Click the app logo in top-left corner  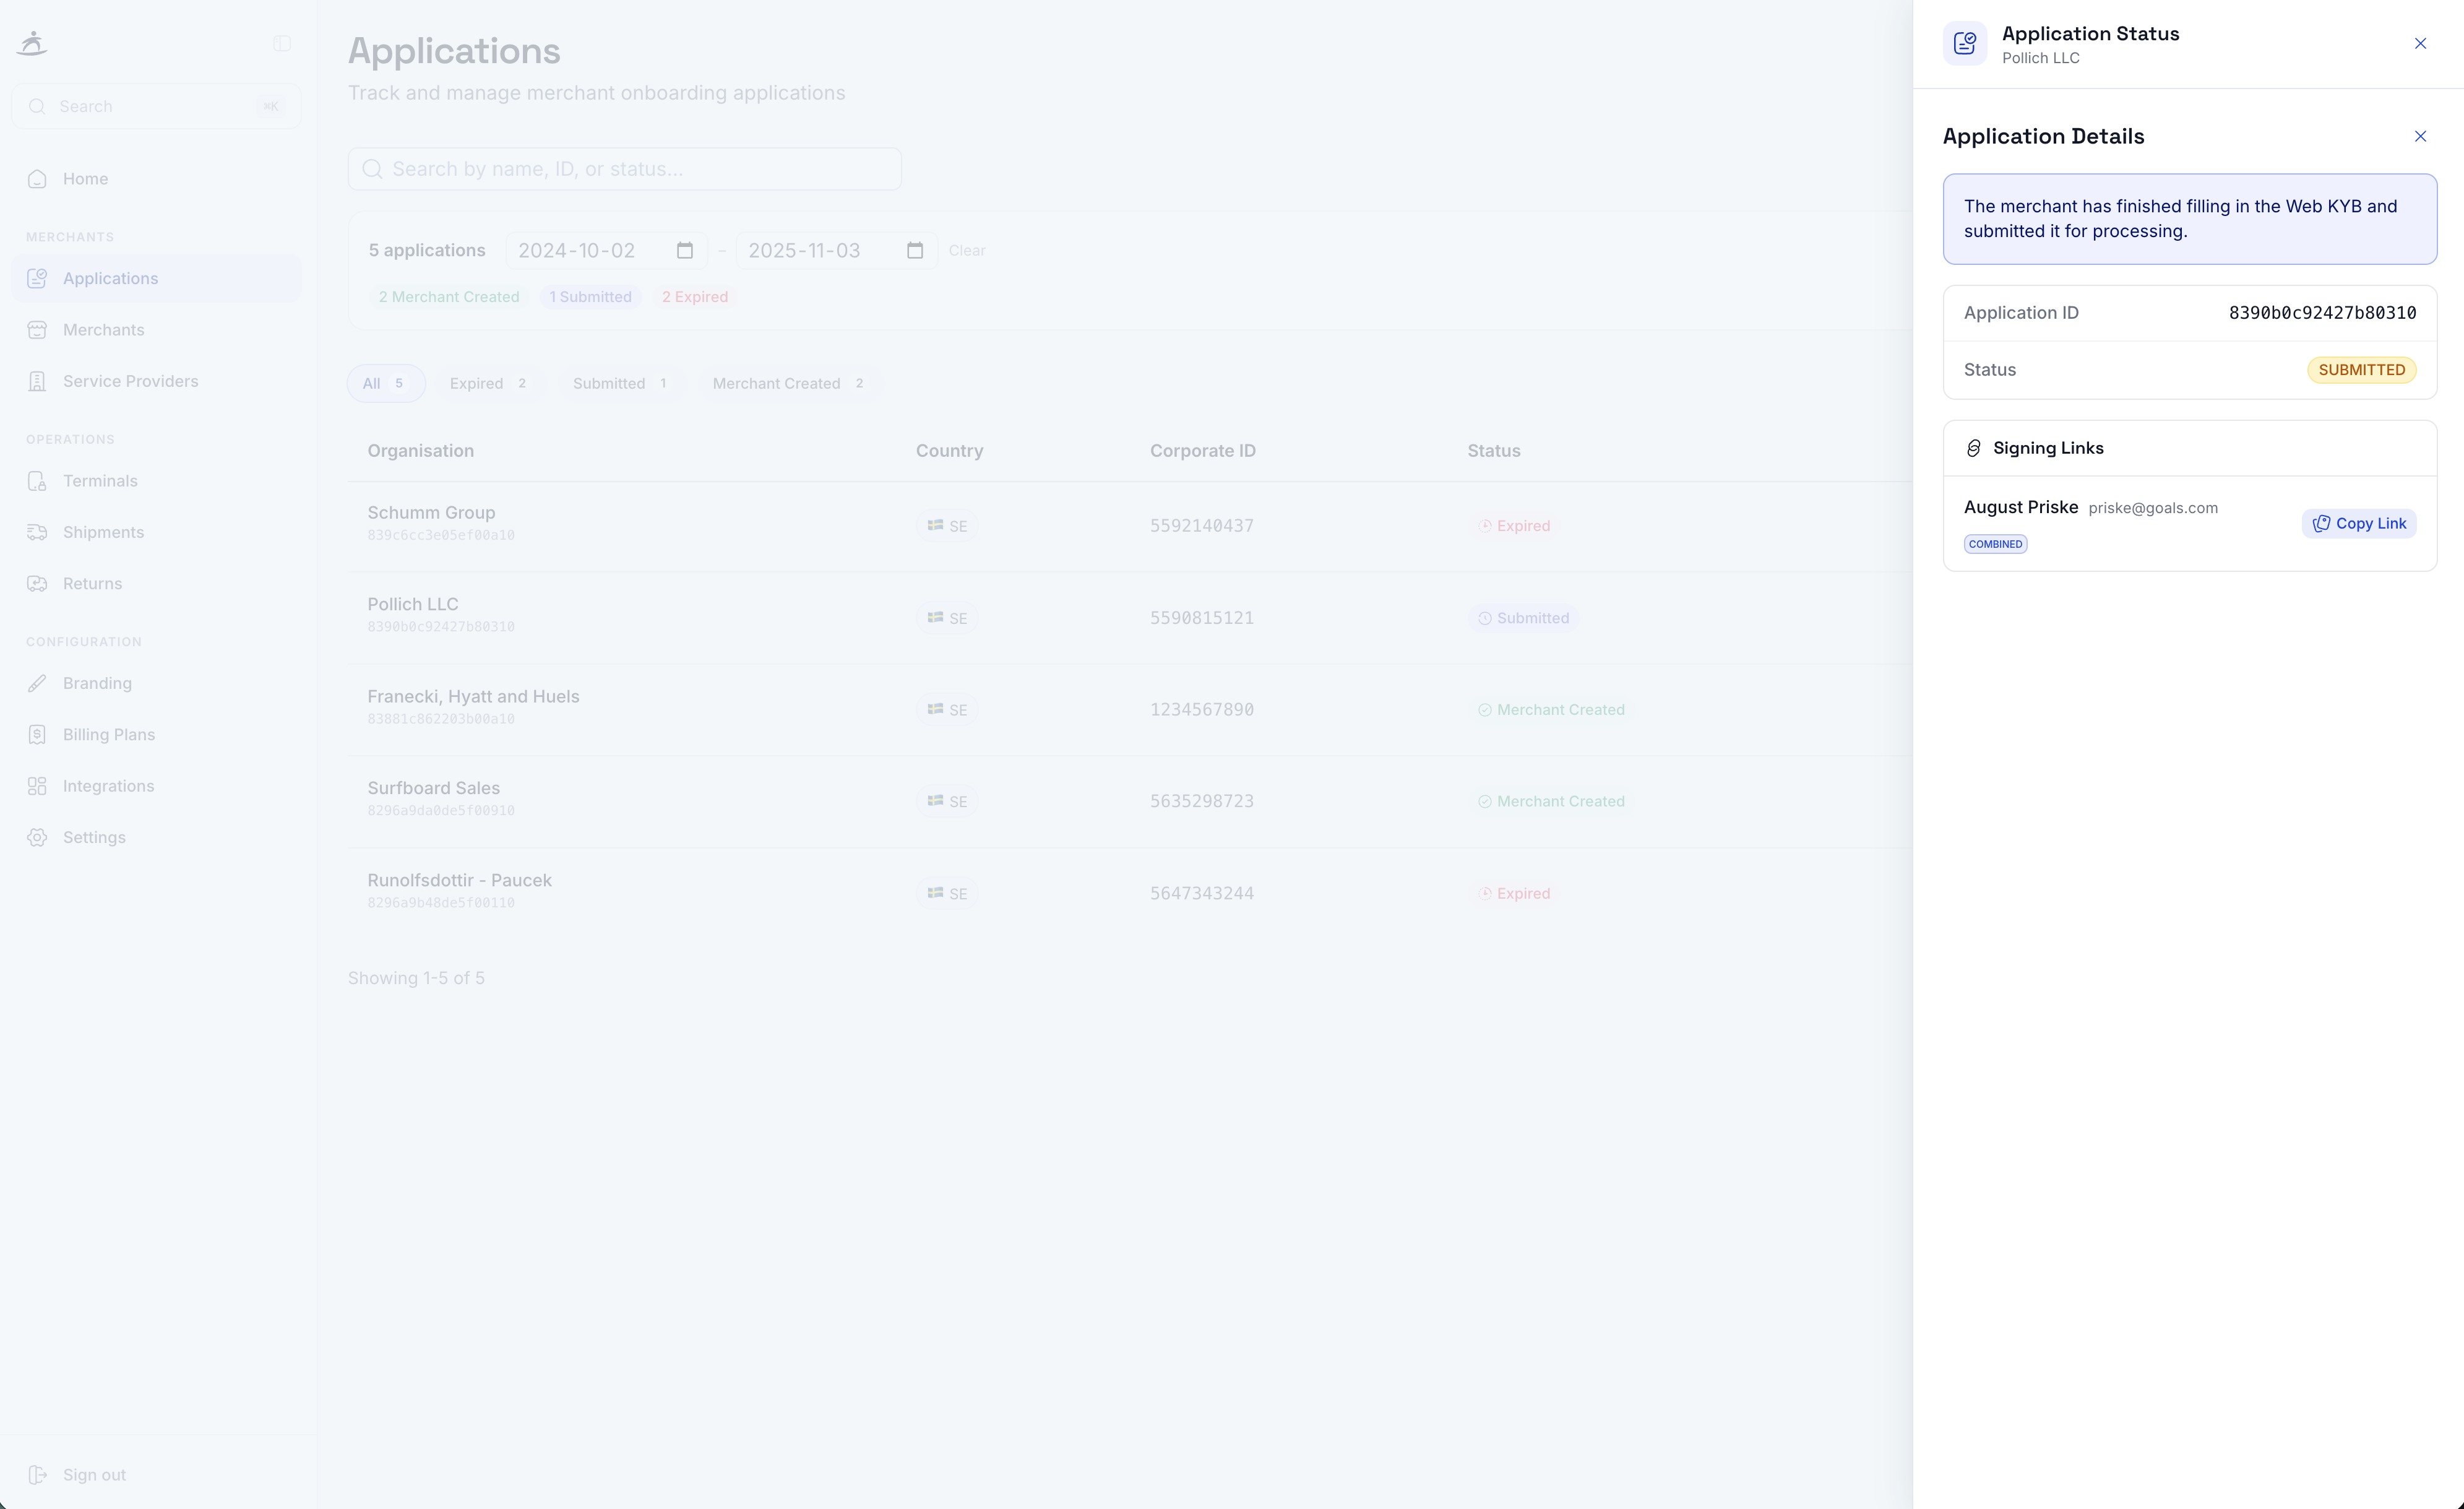tap(32, 43)
